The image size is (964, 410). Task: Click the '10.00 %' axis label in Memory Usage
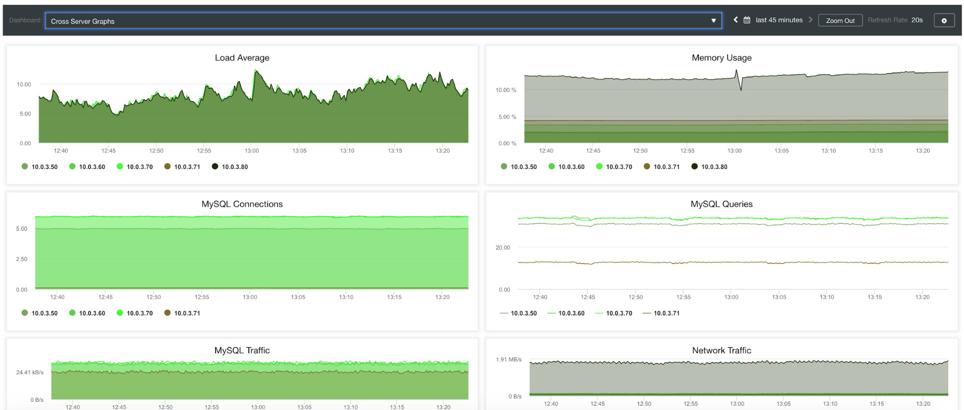point(506,90)
